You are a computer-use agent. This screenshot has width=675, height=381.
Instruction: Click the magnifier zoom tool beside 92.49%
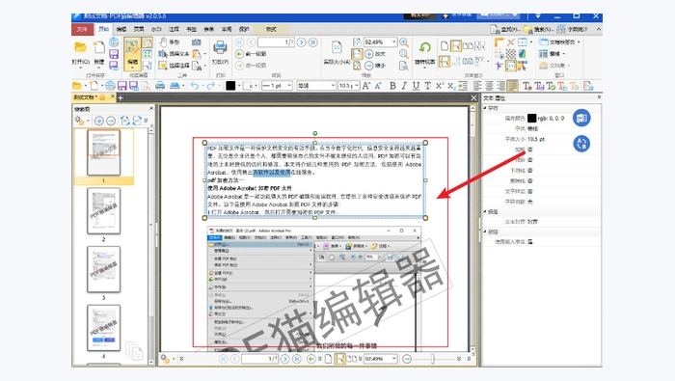tap(404, 42)
